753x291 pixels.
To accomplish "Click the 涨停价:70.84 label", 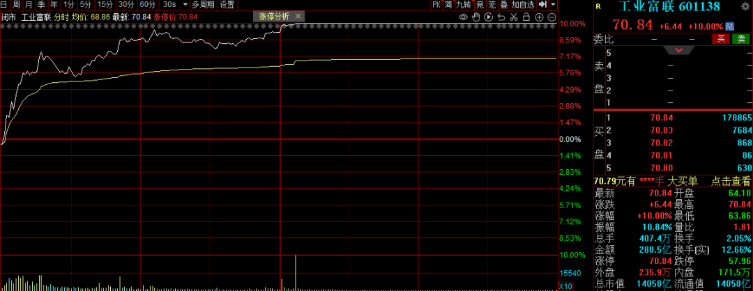I will (x=176, y=17).
